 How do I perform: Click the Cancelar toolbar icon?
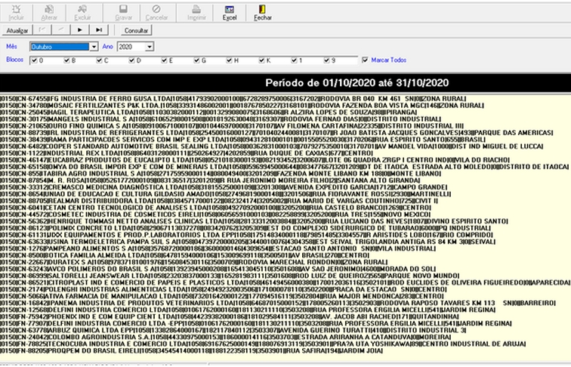(156, 13)
